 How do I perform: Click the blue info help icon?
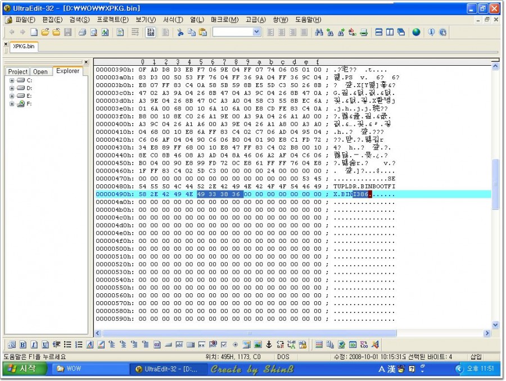431,32
